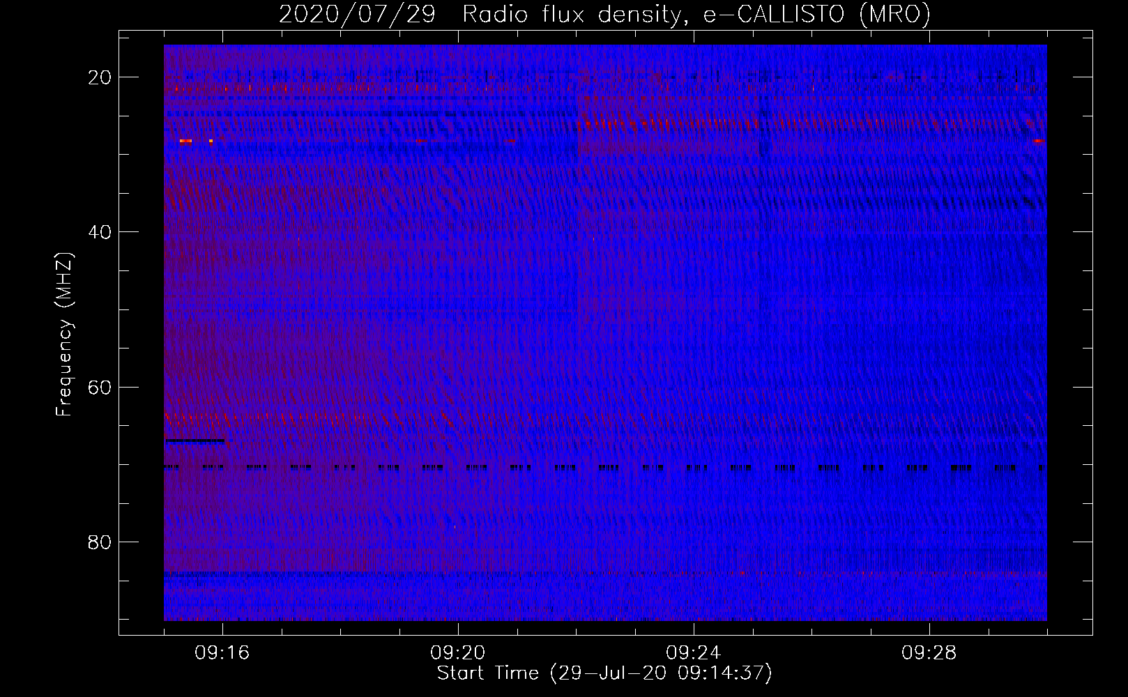
Task: Click the 09:20 time tick label
Action: [458, 653]
